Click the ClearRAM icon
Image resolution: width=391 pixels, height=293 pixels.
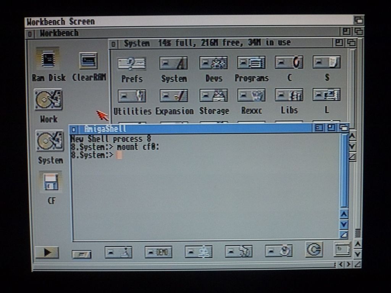[x=88, y=61]
